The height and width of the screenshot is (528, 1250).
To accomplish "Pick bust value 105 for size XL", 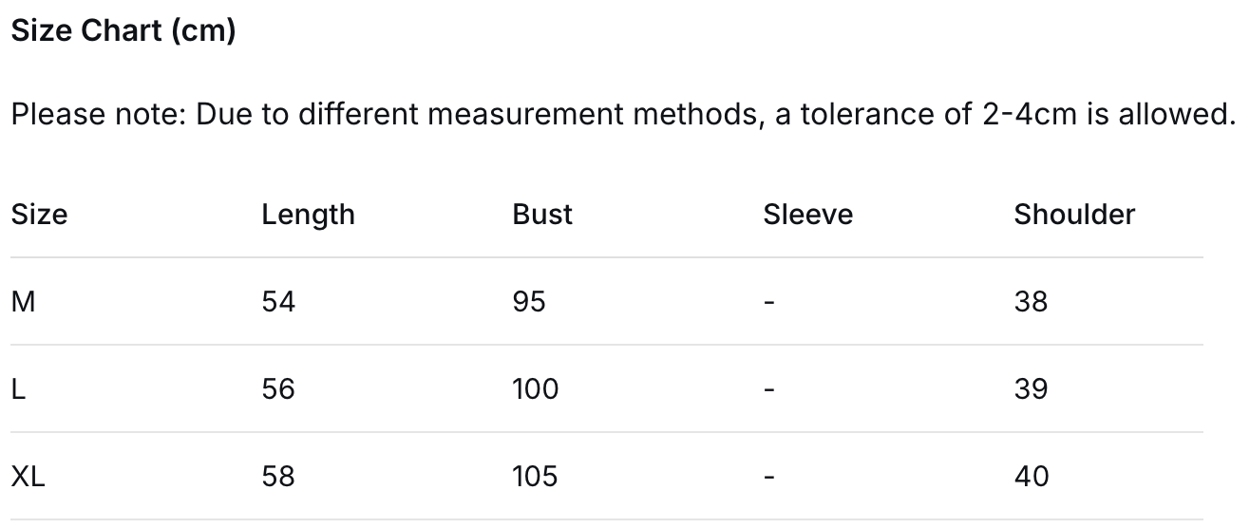I will click(x=535, y=476).
